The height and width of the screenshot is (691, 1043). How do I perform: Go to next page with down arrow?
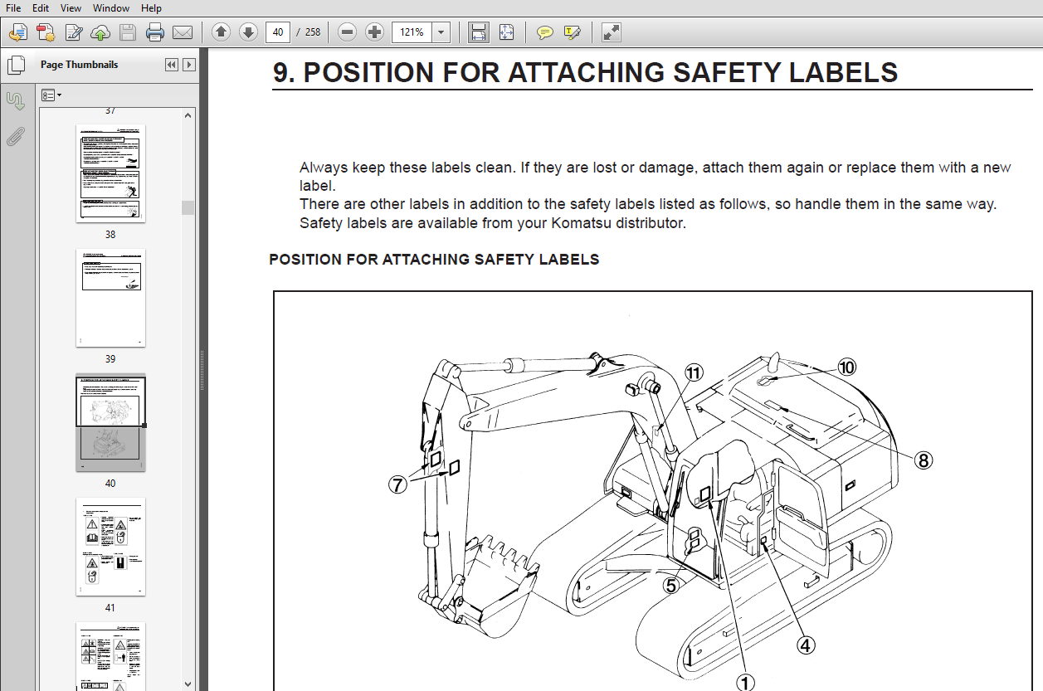[x=248, y=32]
